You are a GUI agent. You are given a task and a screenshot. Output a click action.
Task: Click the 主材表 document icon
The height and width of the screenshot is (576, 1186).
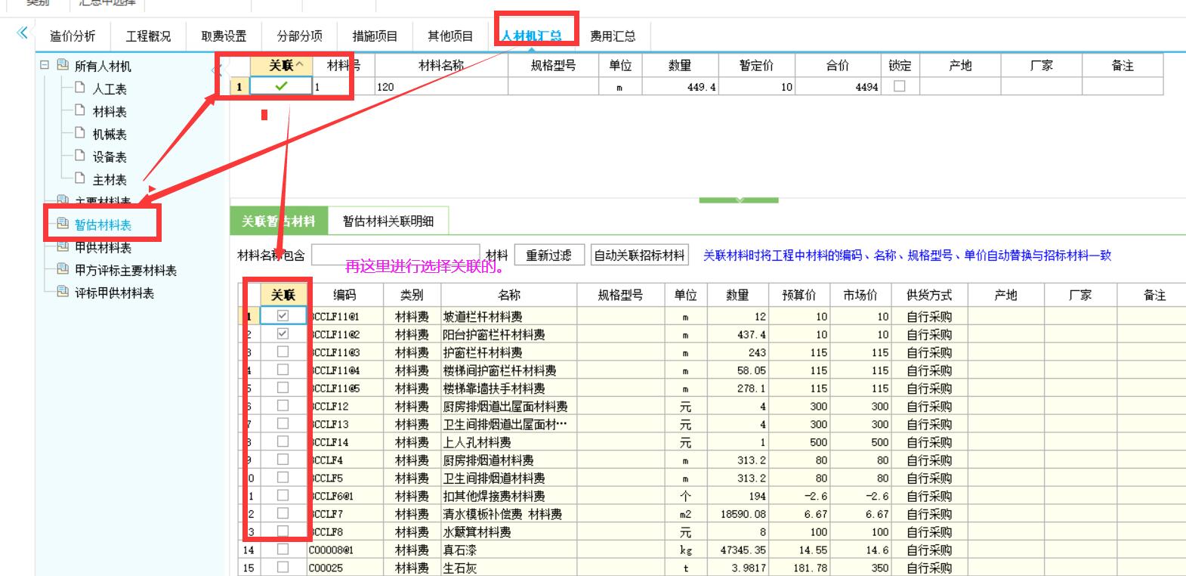tap(80, 178)
